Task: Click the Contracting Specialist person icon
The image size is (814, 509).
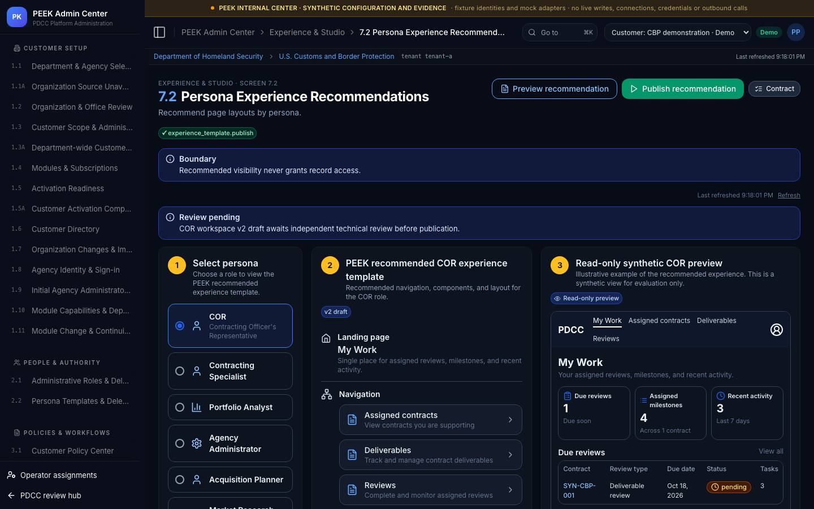Action: click(x=197, y=371)
